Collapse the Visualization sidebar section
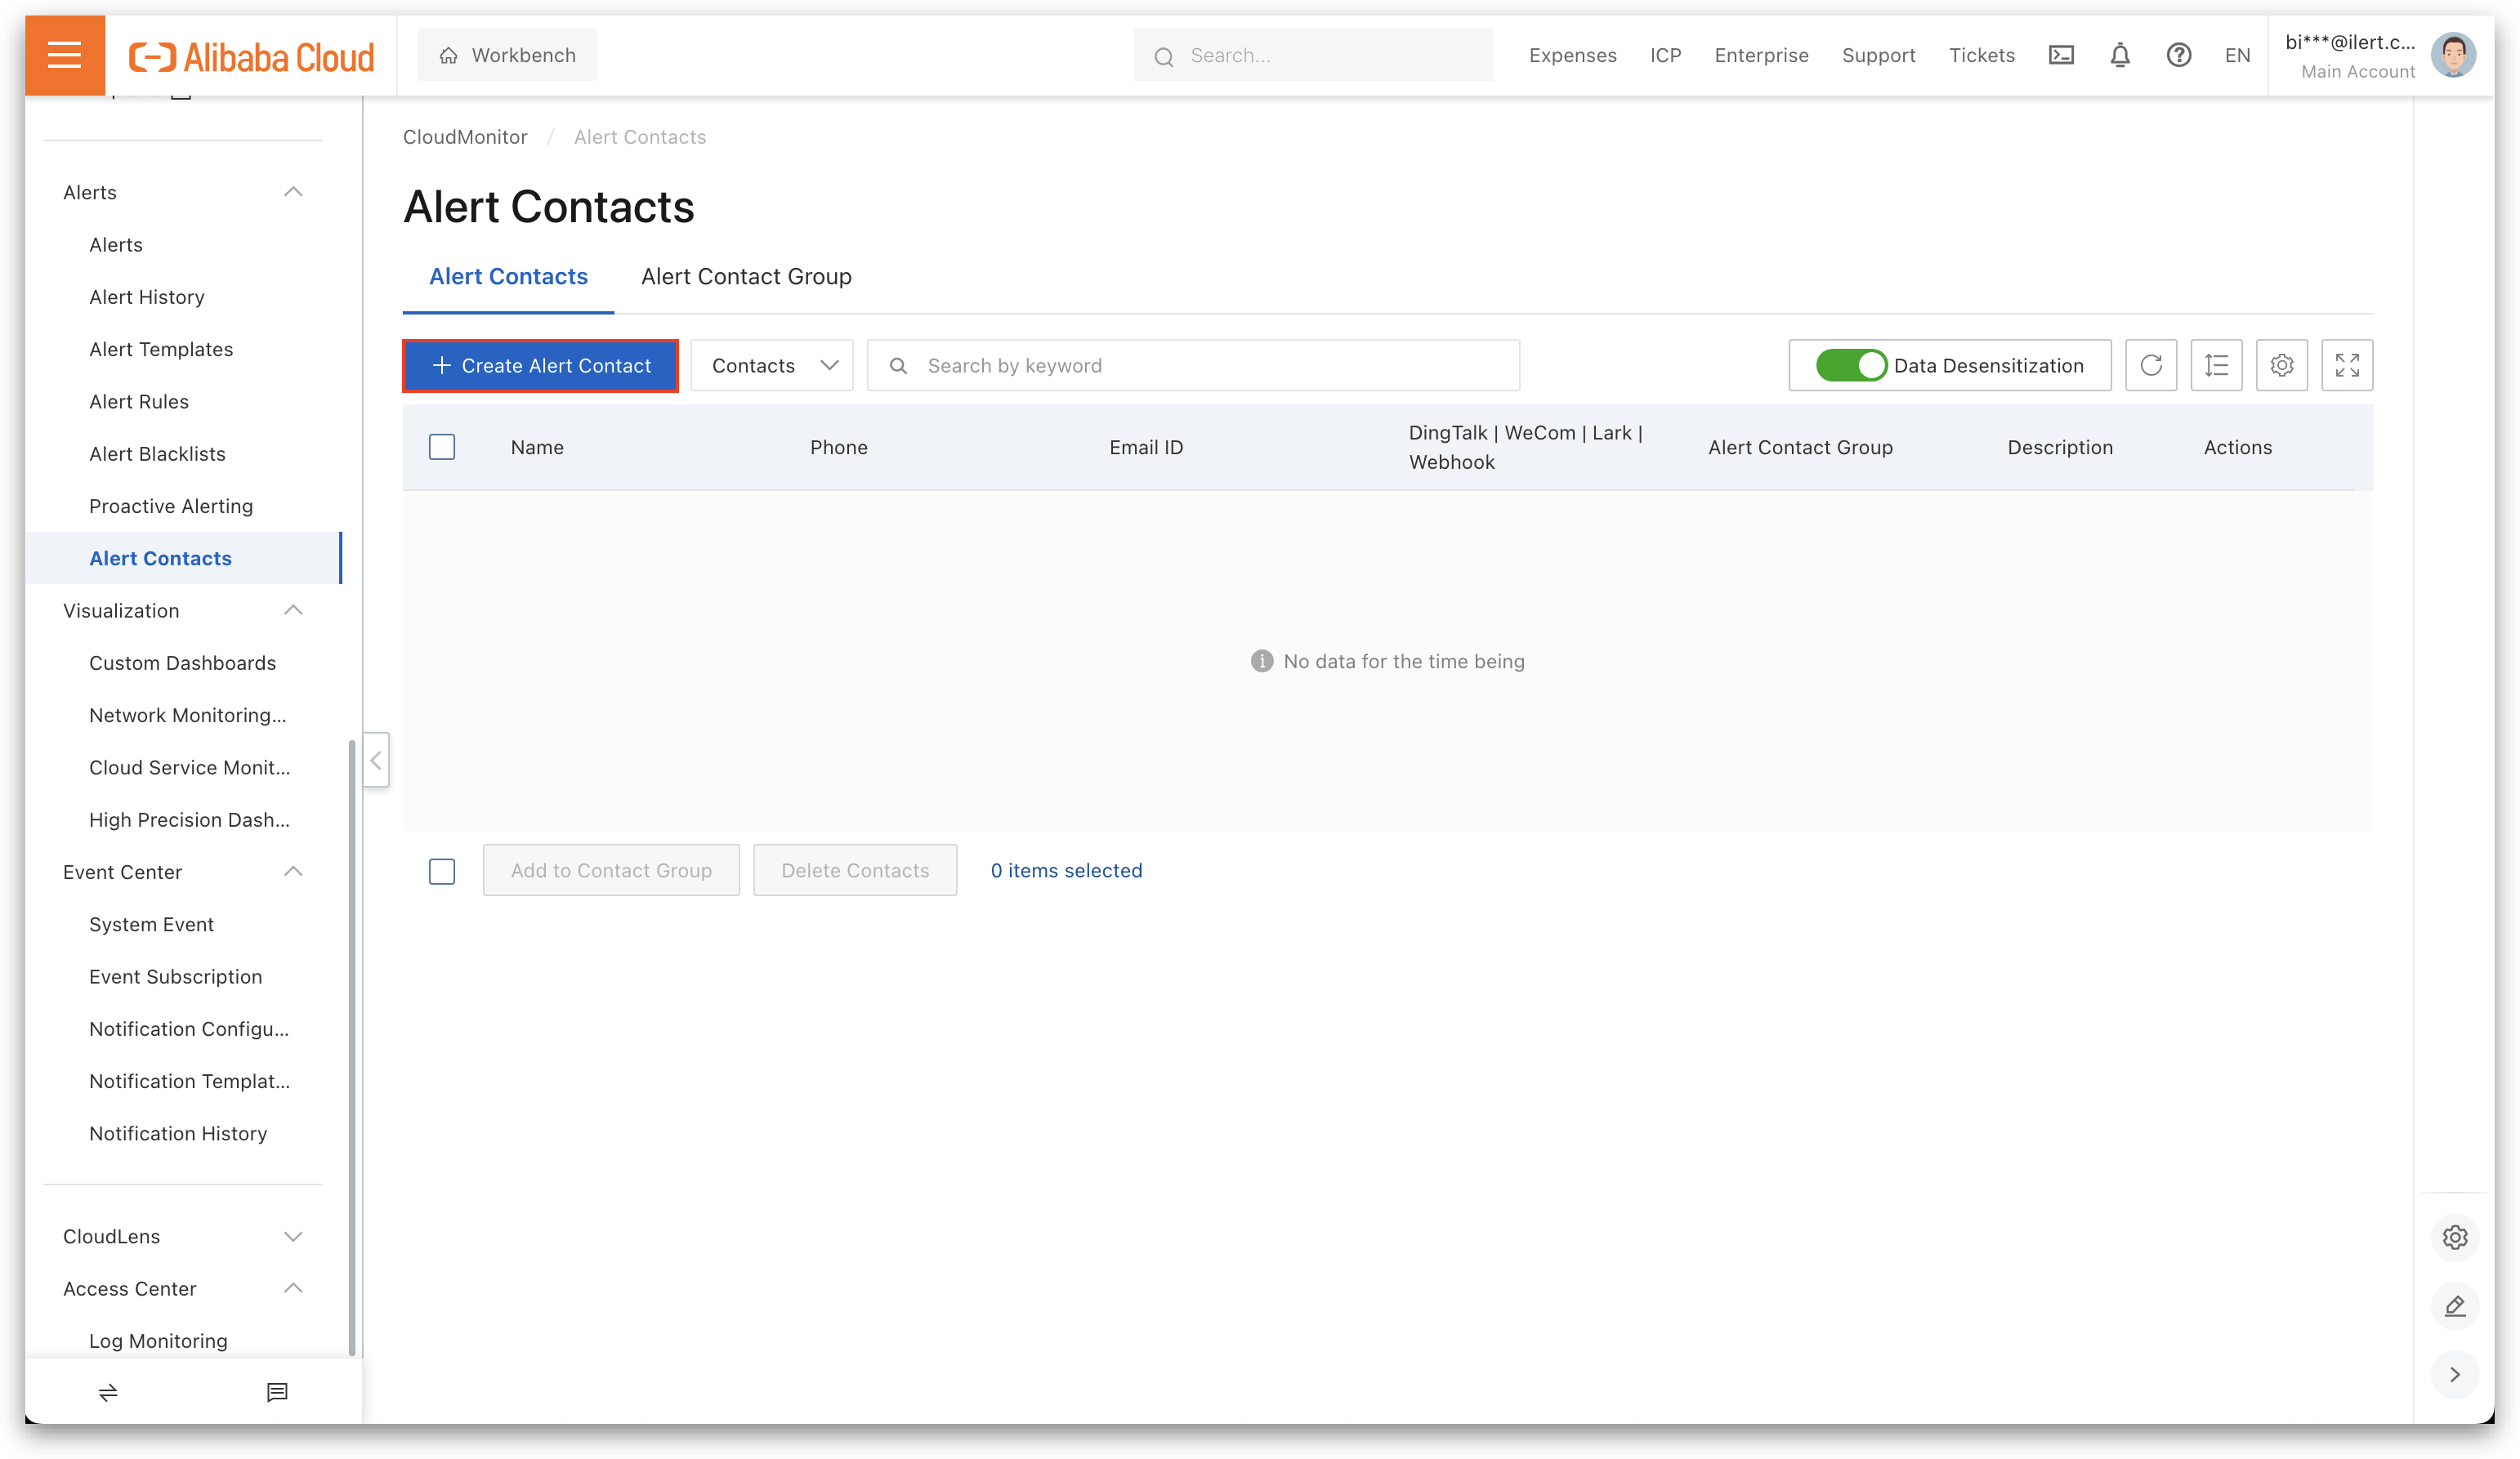Viewport: 2520px width, 1459px height. click(x=293, y=610)
